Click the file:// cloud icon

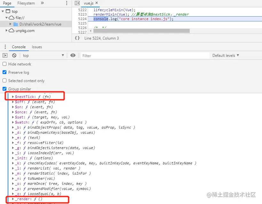coord(12,18)
